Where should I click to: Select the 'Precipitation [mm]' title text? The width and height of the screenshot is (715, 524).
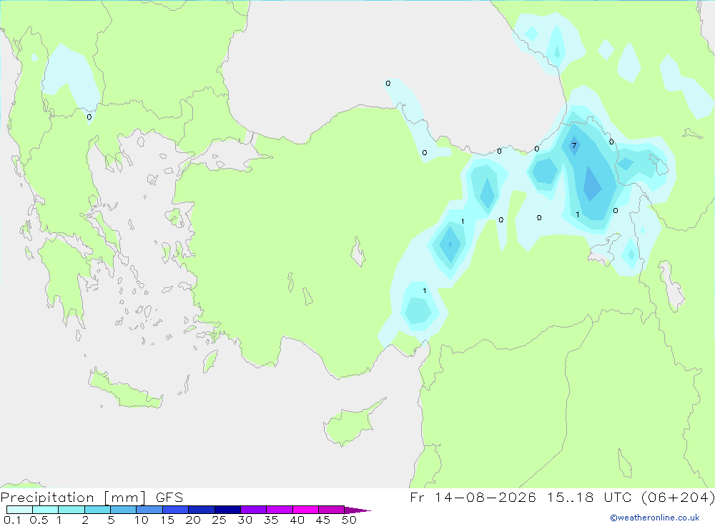pyautogui.click(x=73, y=498)
